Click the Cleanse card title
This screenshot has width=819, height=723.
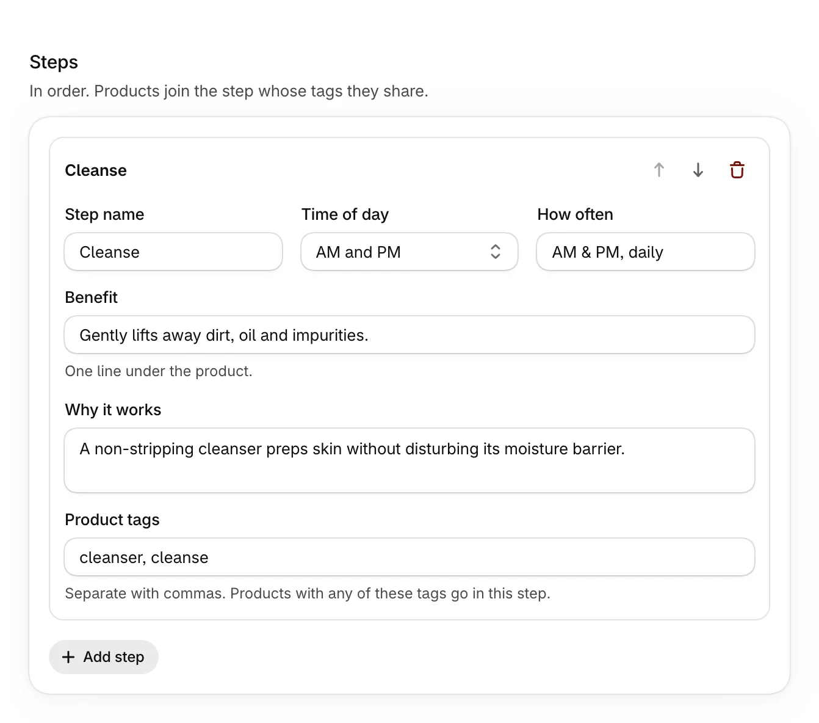point(96,170)
